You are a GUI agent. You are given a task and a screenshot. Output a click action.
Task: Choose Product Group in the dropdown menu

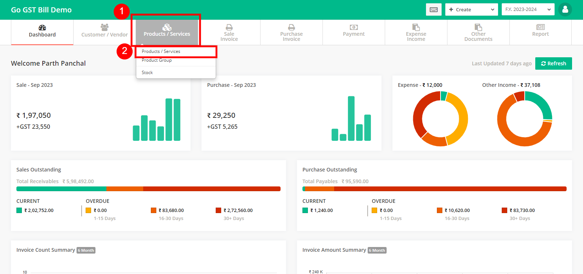point(157,60)
